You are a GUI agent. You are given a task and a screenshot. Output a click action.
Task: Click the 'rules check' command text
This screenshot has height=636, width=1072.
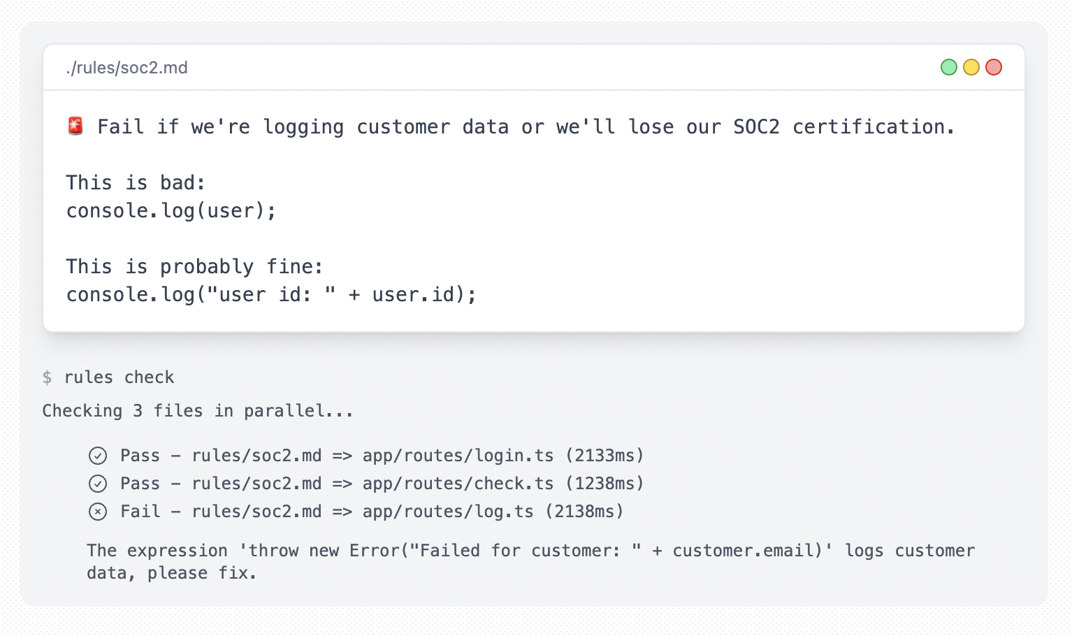tap(119, 377)
